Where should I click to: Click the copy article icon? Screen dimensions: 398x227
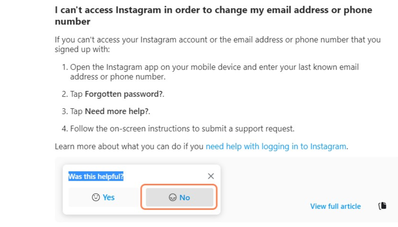[x=382, y=206]
